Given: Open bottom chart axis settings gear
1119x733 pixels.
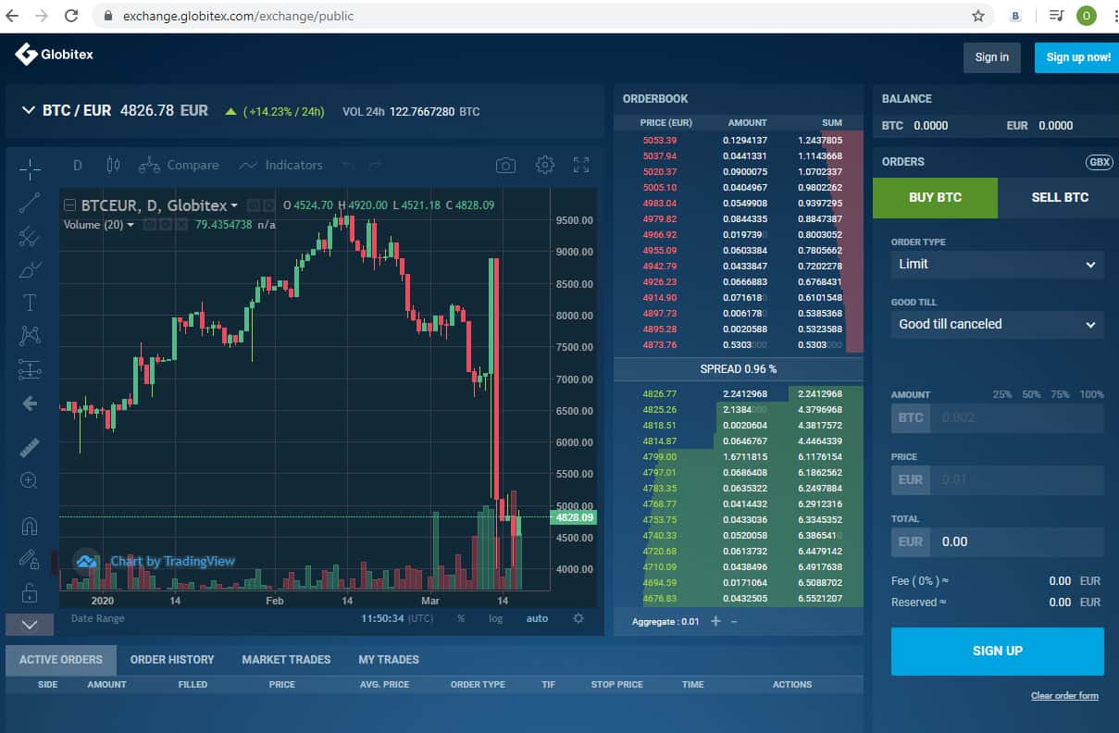Looking at the screenshot, I should (578, 618).
